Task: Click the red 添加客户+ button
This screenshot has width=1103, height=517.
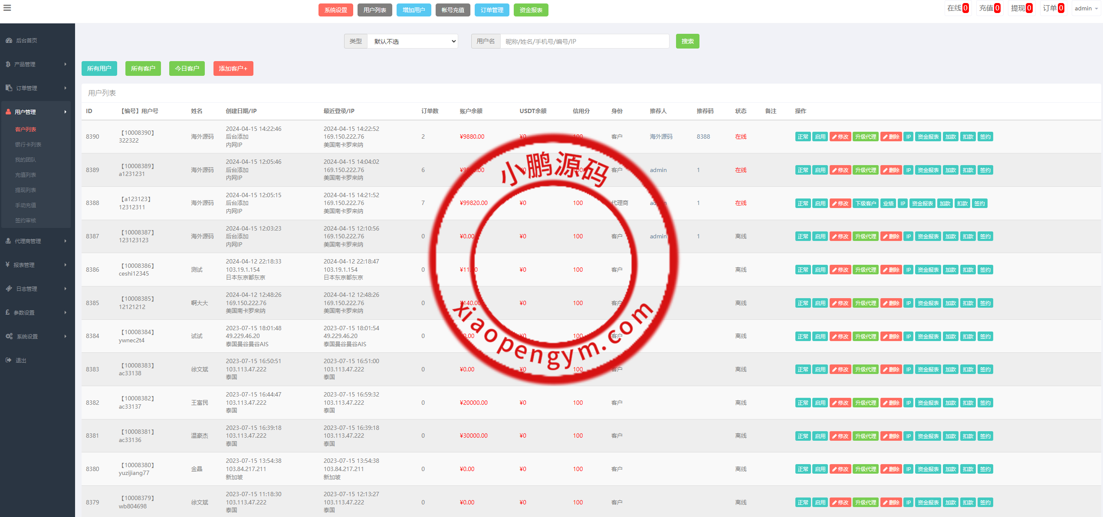Action: [233, 68]
